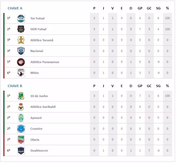
Task: Click the Aymoré team crest
Action: point(21,118)
